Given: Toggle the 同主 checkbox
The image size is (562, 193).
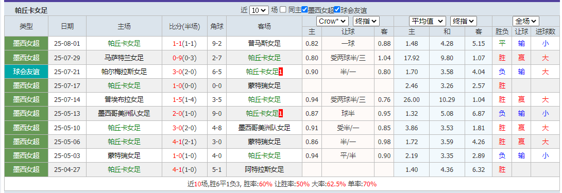Looking at the screenshot, I should 283,10.
